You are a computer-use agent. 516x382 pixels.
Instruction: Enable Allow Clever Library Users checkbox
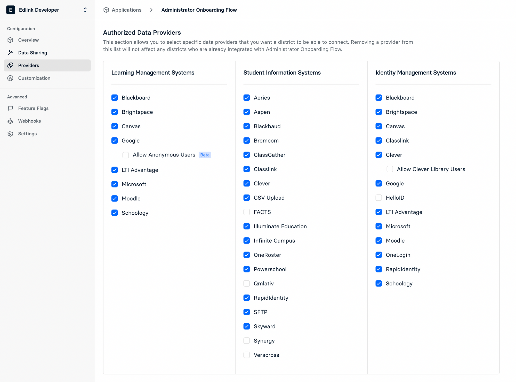click(x=390, y=169)
